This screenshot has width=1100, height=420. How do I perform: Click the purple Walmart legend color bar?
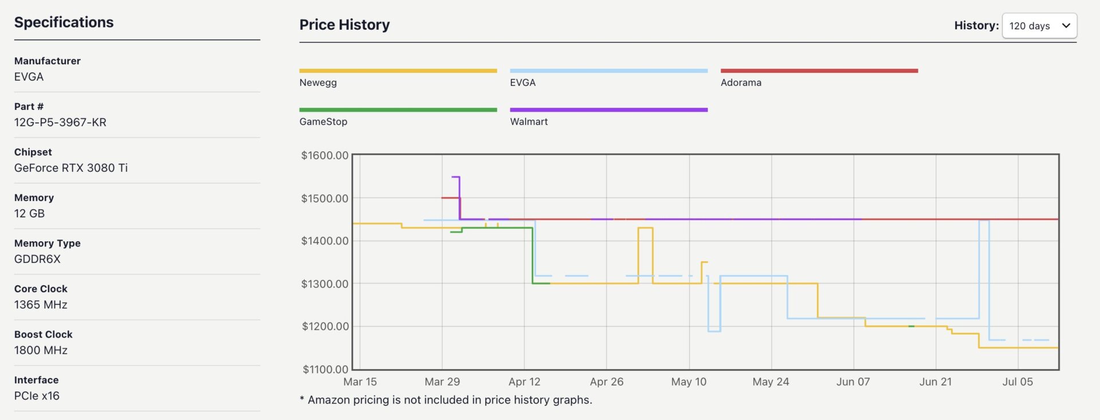(608, 109)
